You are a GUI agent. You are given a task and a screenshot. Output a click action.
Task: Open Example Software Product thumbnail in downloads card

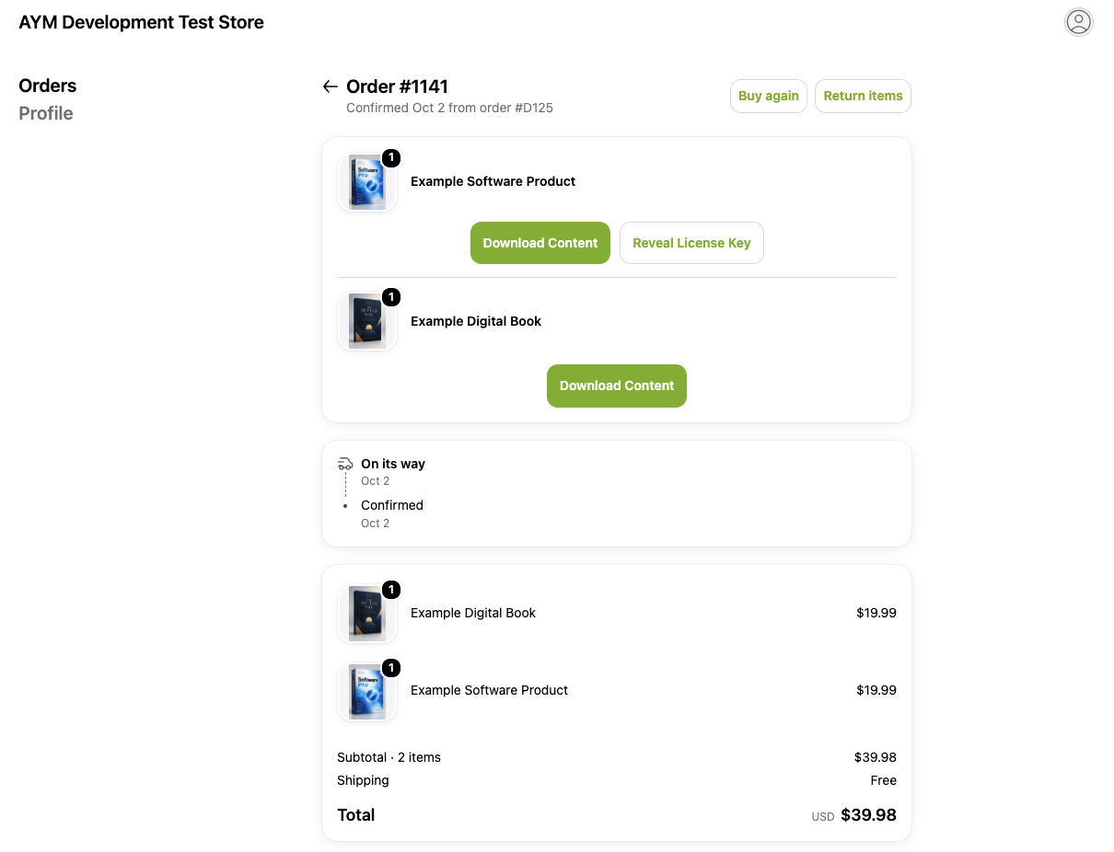[x=367, y=182]
